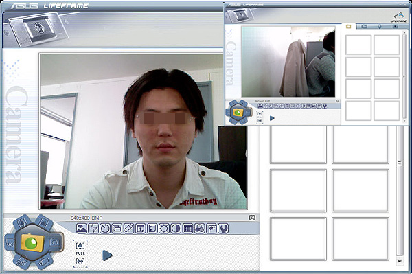Click the date stamp calendar icon

tap(140, 229)
